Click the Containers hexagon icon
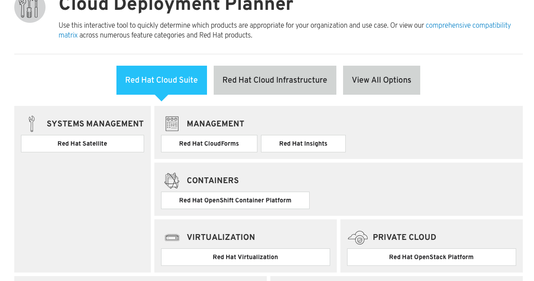The image size is (534, 281). [172, 180]
